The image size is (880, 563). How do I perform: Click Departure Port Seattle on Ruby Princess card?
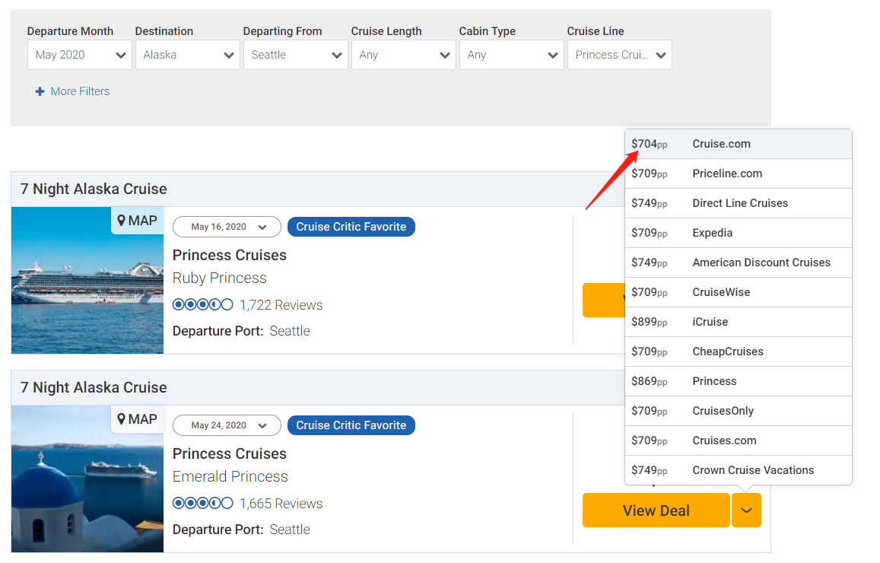coord(241,331)
